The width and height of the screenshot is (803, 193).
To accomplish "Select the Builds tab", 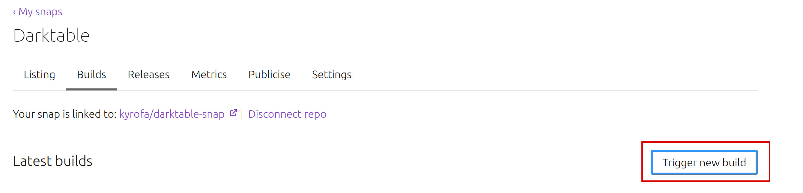I will [x=91, y=75].
